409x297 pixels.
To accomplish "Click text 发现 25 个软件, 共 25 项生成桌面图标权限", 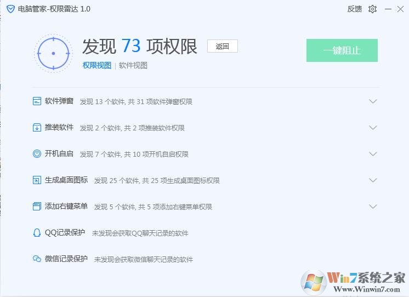I will 157,181.
